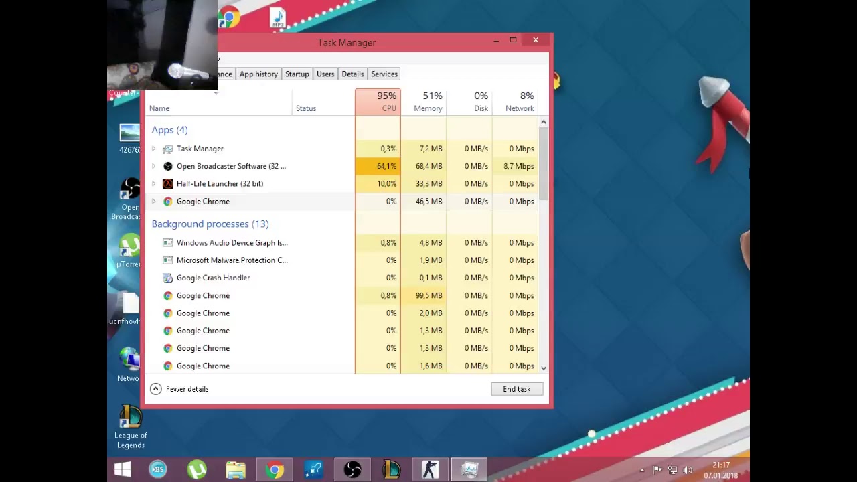This screenshot has width=857, height=482.
Task: Expand the Google Chrome app row
Action: 154,202
